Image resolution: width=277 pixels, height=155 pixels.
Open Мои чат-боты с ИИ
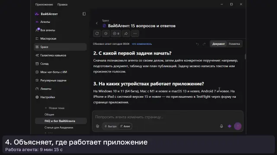tap(54, 72)
